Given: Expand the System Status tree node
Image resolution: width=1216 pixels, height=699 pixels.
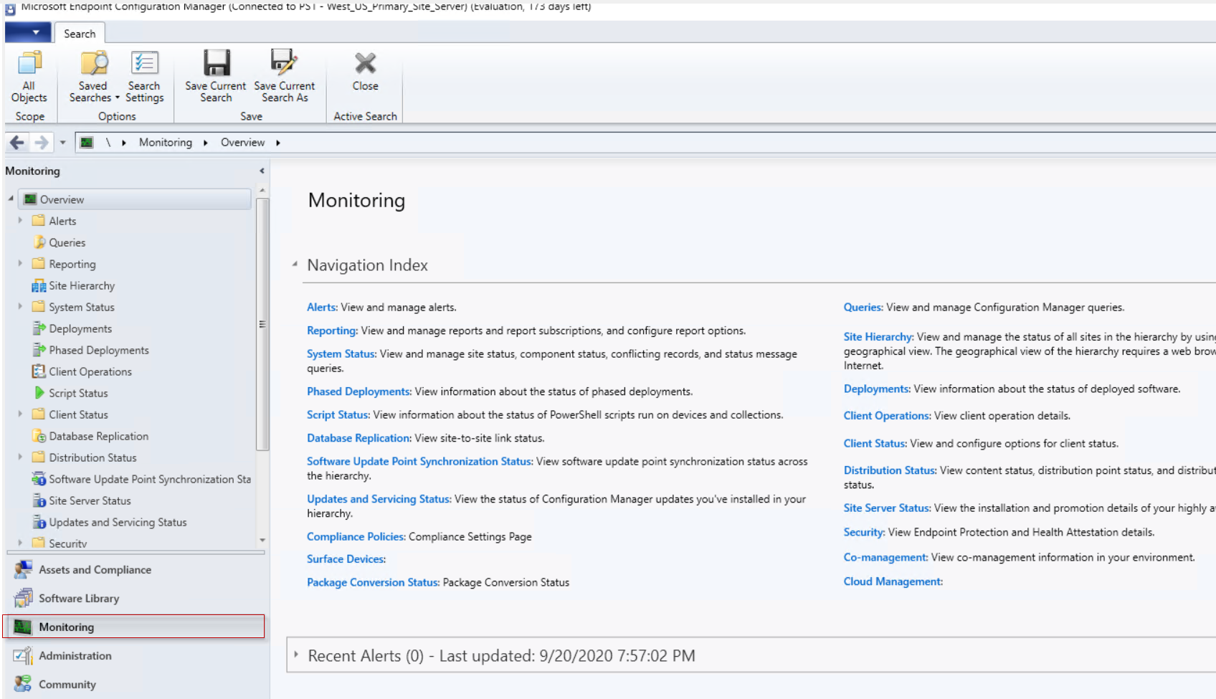Looking at the screenshot, I should 20,307.
